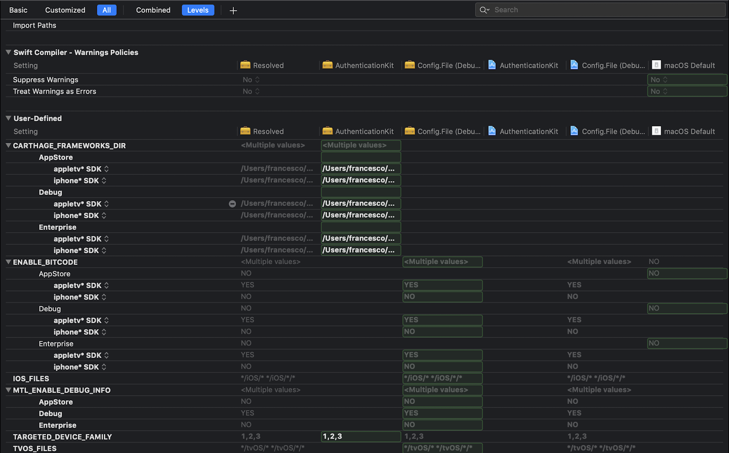Switch to the Combined tab
The width and height of the screenshot is (729, 453).
pos(153,10)
